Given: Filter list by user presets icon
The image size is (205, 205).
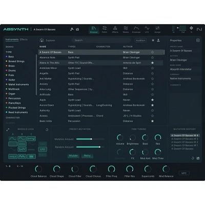Looking at the screenshot, I should point(158,40).
